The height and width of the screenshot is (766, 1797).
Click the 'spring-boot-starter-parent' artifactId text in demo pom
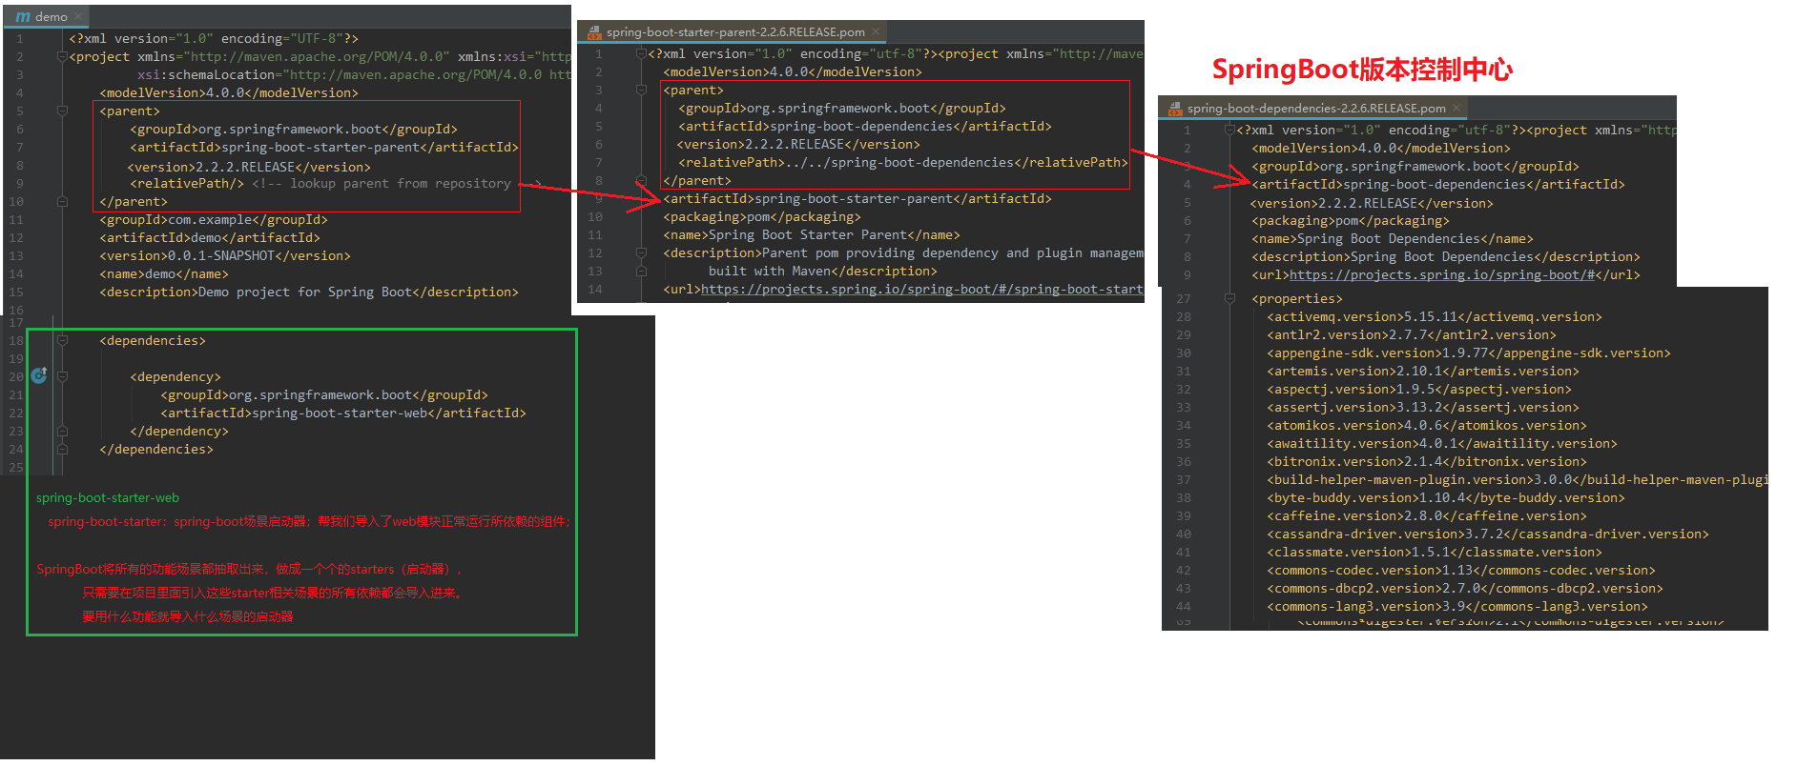320,147
